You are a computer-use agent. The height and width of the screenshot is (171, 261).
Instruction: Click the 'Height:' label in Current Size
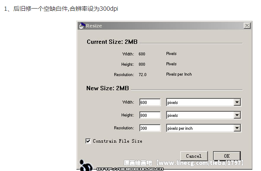point(128,64)
